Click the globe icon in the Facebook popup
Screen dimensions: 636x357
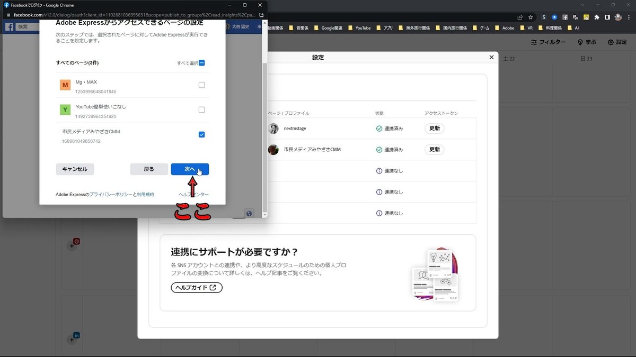pos(249,213)
